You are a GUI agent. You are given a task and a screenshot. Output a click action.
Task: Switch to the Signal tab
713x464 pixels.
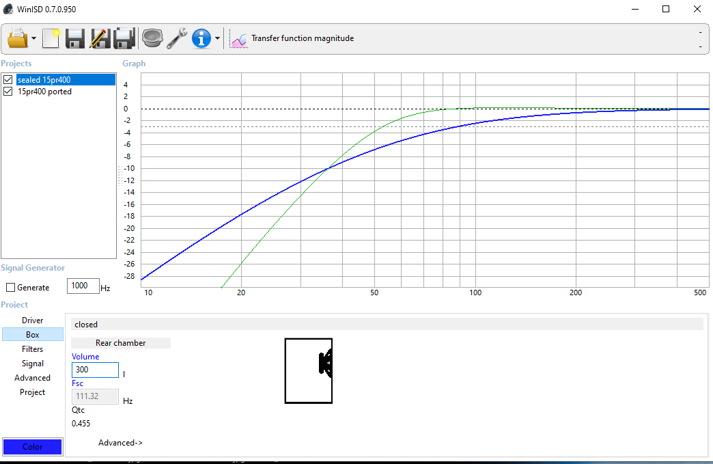tap(33, 364)
